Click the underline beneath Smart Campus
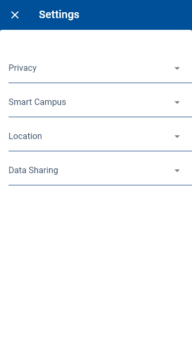192x341 pixels. point(100,117)
